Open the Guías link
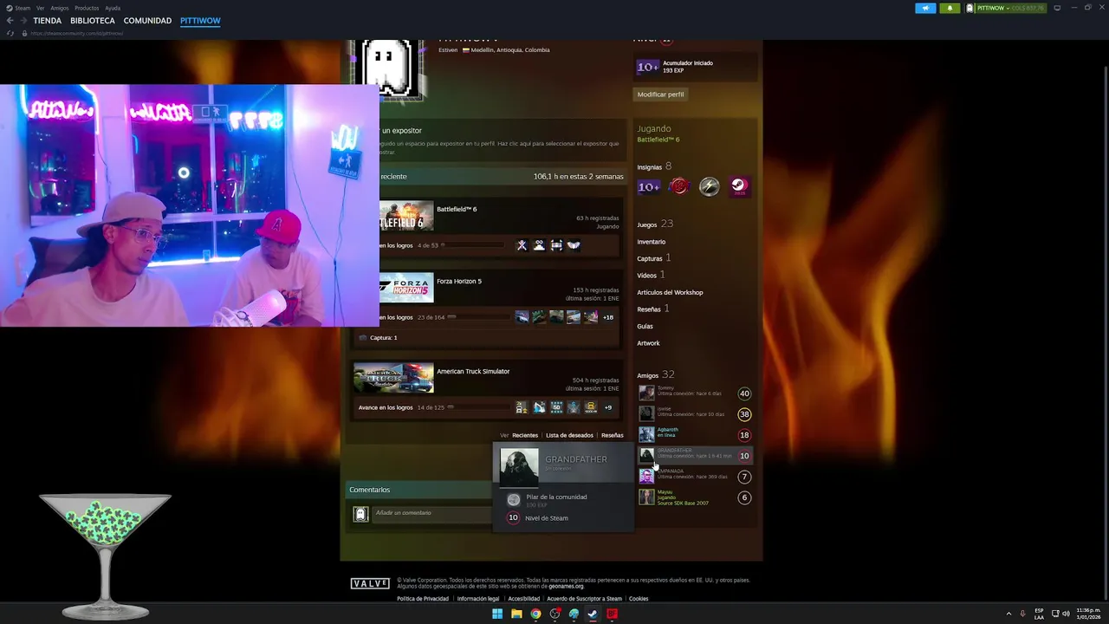Screen dimensions: 1109x624 pos(645,326)
